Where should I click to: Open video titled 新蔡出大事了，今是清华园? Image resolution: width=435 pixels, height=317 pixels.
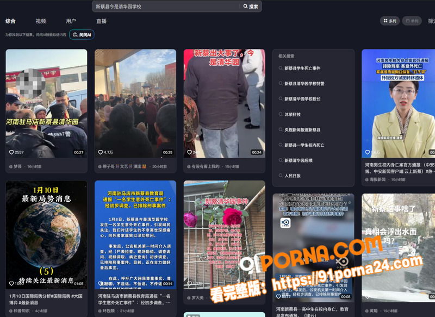click(x=225, y=103)
